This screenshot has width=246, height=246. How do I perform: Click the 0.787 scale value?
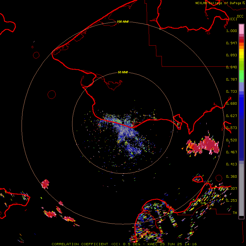[232, 79]
